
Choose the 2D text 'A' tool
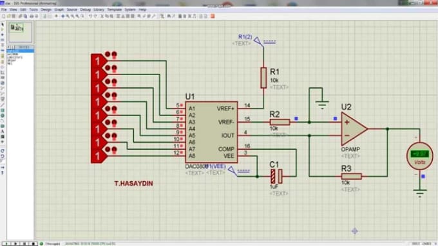pyautogui.click(x=3, y=132)
